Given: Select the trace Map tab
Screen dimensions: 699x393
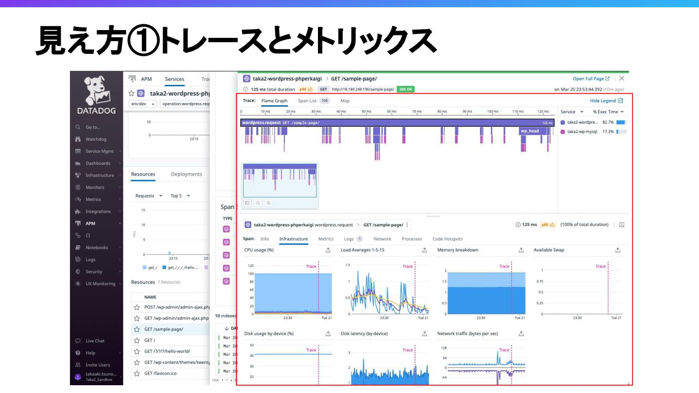Looking at the screenshot, I should [x=345, y=101].
